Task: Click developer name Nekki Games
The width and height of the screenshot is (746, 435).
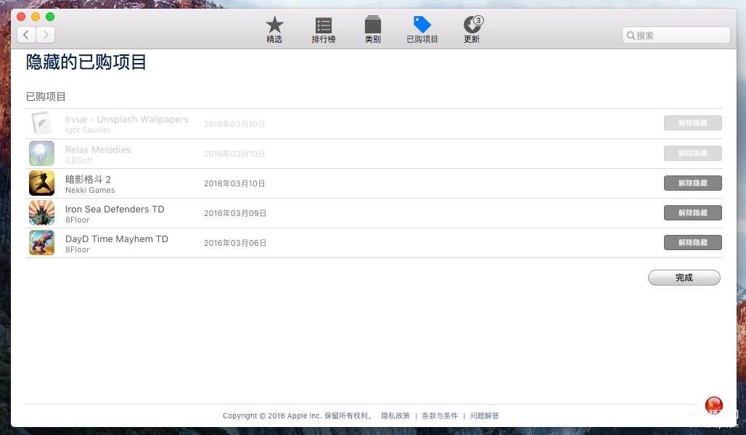Action: point(90,190)
